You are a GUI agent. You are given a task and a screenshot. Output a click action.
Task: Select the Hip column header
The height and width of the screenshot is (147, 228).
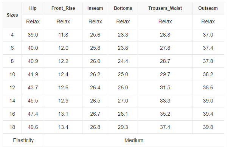point(33,8)
